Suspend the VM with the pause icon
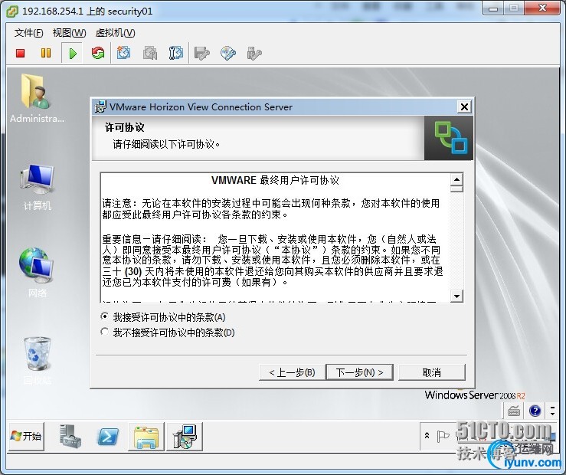This screenshot has height=475, width=566. 46,54
